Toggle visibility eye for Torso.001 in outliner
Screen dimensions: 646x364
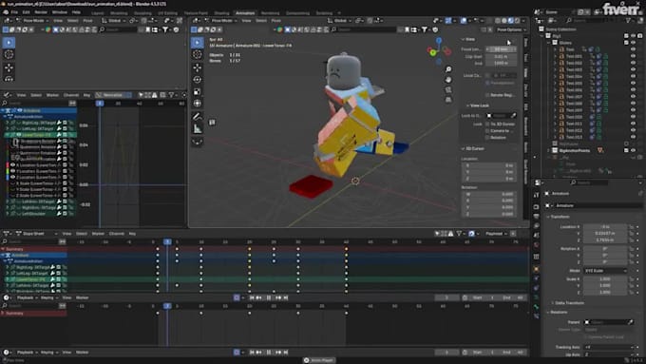pyautogui.click(x=634, y=56)
